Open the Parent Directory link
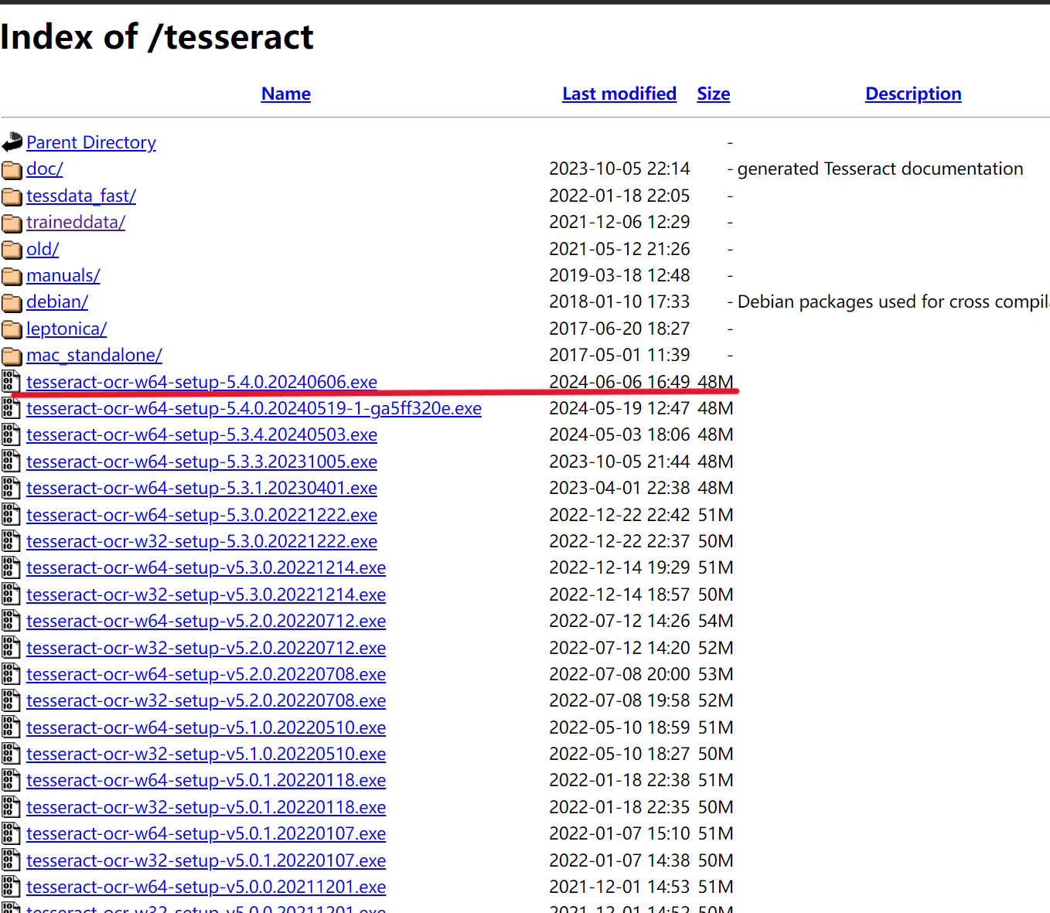1050x913 pixels. coord(91,142)
